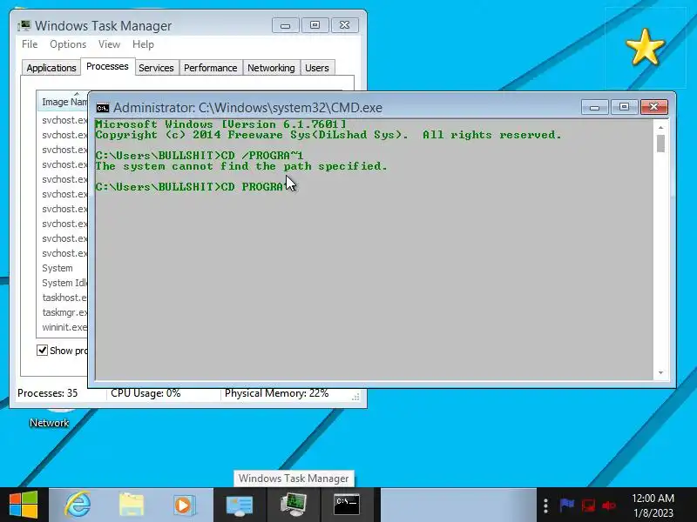Select the taskhost.exe process row
Screen dimensions: 697x522
pos(63,298)
